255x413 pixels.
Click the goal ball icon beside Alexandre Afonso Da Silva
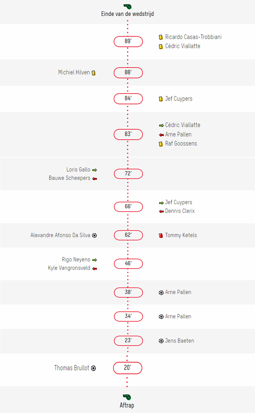95,235
